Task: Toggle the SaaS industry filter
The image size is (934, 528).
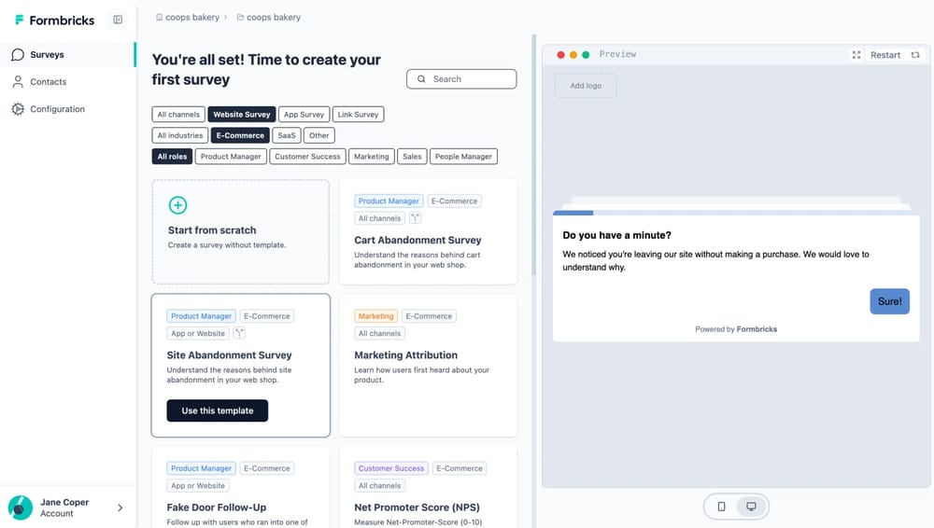Action: tap(287, 135)
